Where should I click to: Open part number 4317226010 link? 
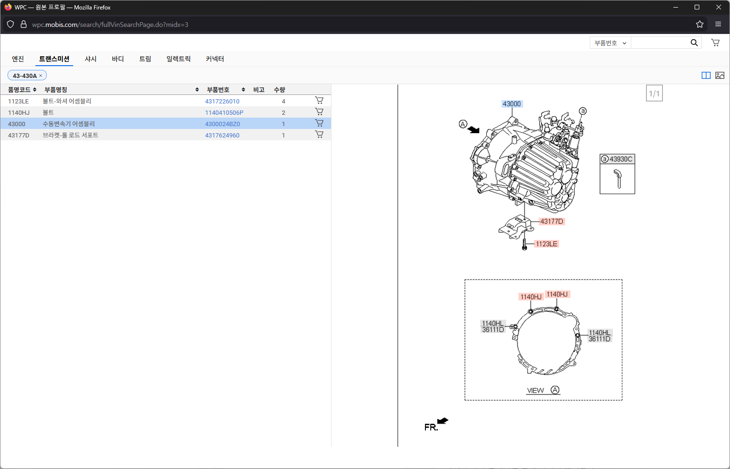[222, 101]
